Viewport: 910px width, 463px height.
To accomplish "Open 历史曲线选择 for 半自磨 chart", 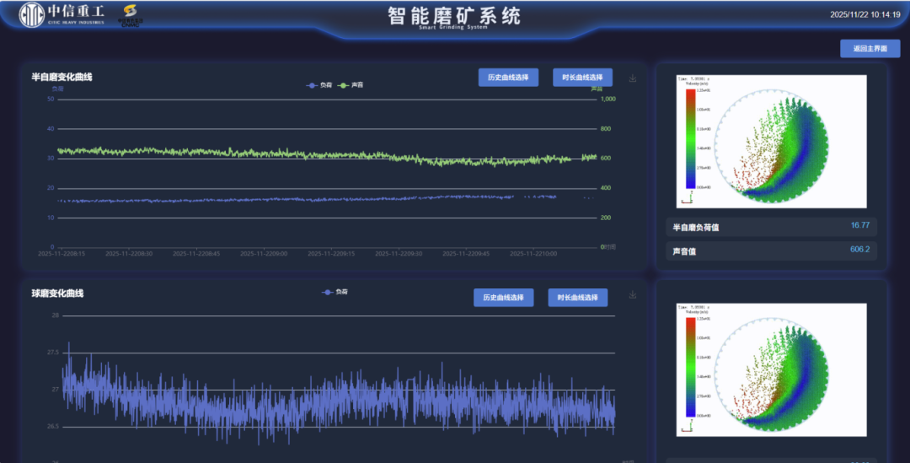I will pos(508,78).
